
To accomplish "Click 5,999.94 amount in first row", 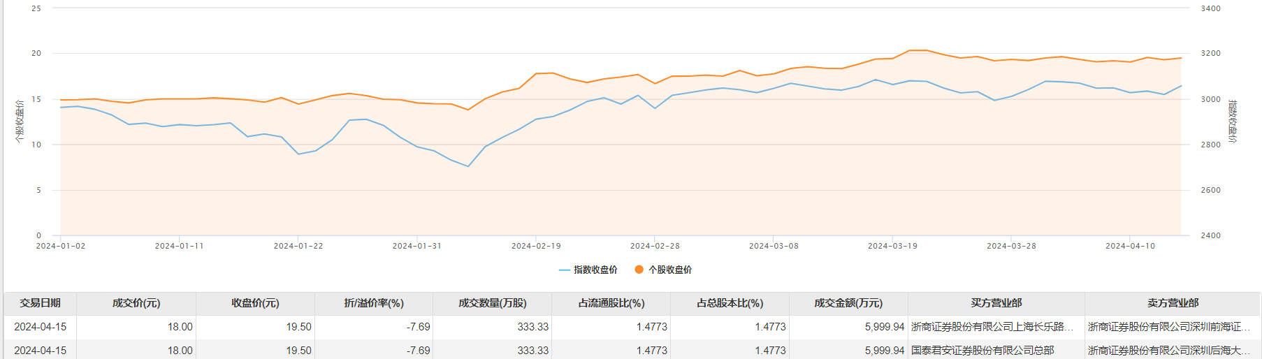I will pos(885,327).
